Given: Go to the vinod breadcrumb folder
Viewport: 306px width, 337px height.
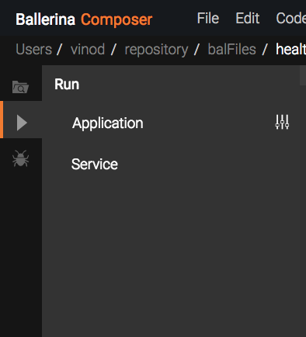Looking at the screenshot, I should pos(88,49).
